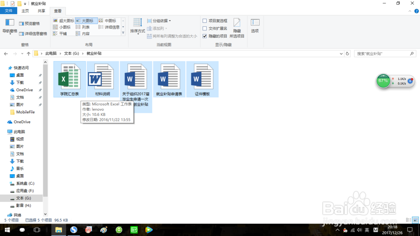Open the 导航窗格 navigation pane button
420x236 pixels.
click(10, 27)
